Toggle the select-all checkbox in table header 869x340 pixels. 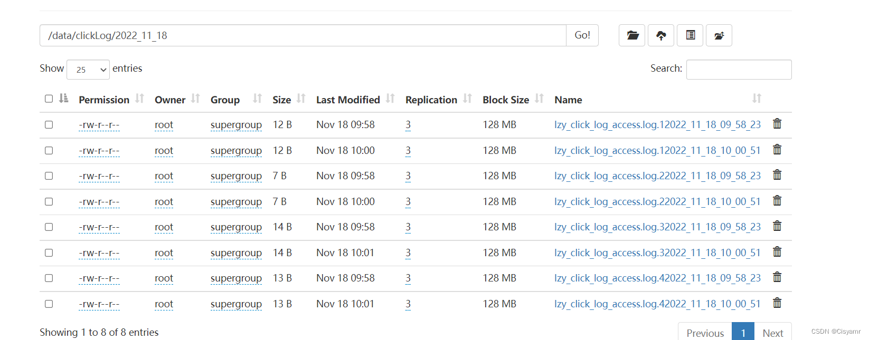(x=49, y=99)
